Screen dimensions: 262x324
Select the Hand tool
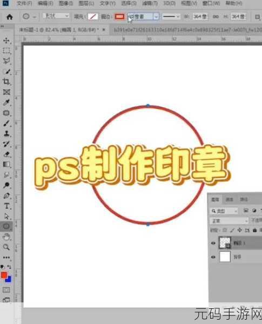coord(6,237)
